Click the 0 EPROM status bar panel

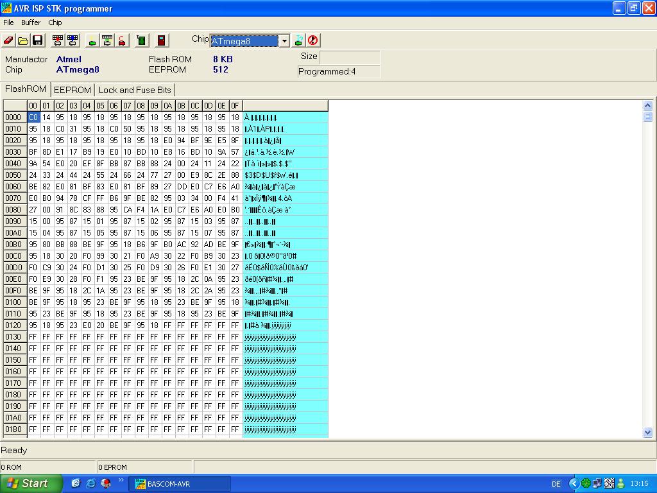pyautogui.click(x=145, y=467)
